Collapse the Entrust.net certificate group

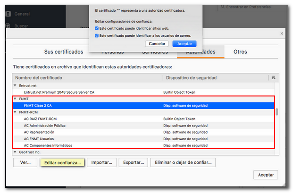point(15,86)
